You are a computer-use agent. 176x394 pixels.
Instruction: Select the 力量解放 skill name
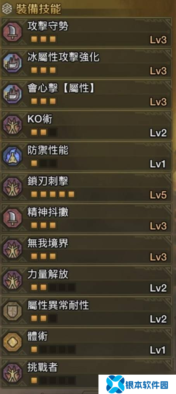[48, 275]
